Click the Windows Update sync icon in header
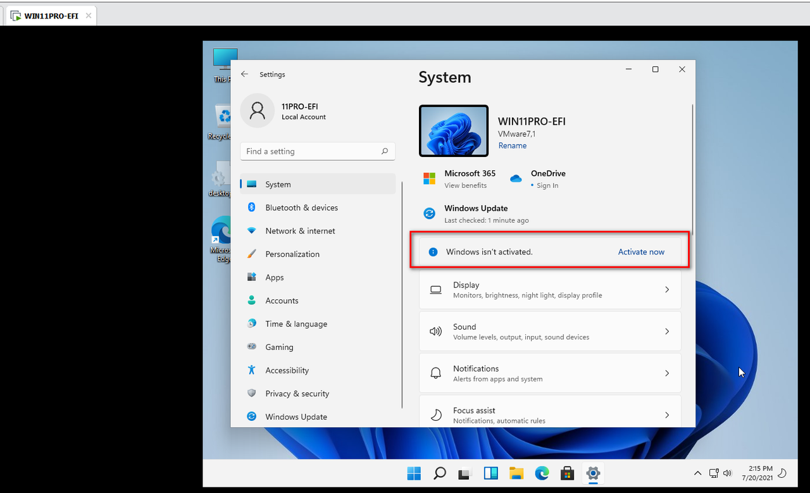This screenshot has height=493, width=810. 430,213
